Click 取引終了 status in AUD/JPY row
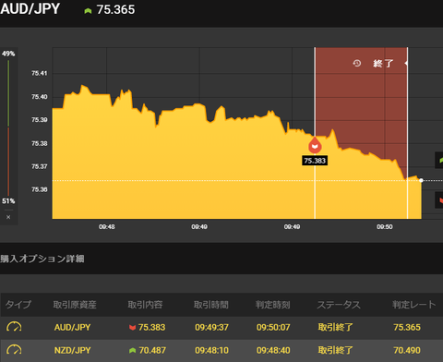 335,327
